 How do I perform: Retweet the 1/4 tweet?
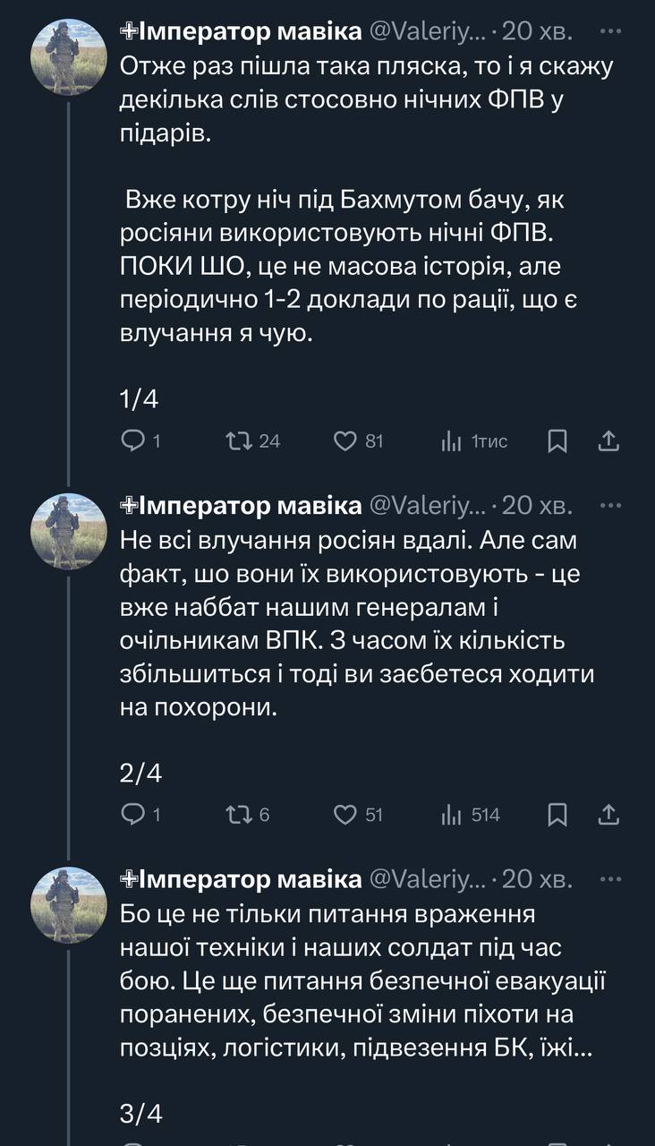[239, 440]
